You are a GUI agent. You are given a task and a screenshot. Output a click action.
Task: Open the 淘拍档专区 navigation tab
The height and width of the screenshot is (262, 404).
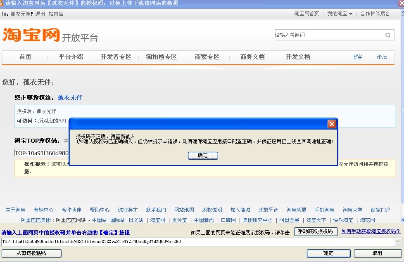161,57
